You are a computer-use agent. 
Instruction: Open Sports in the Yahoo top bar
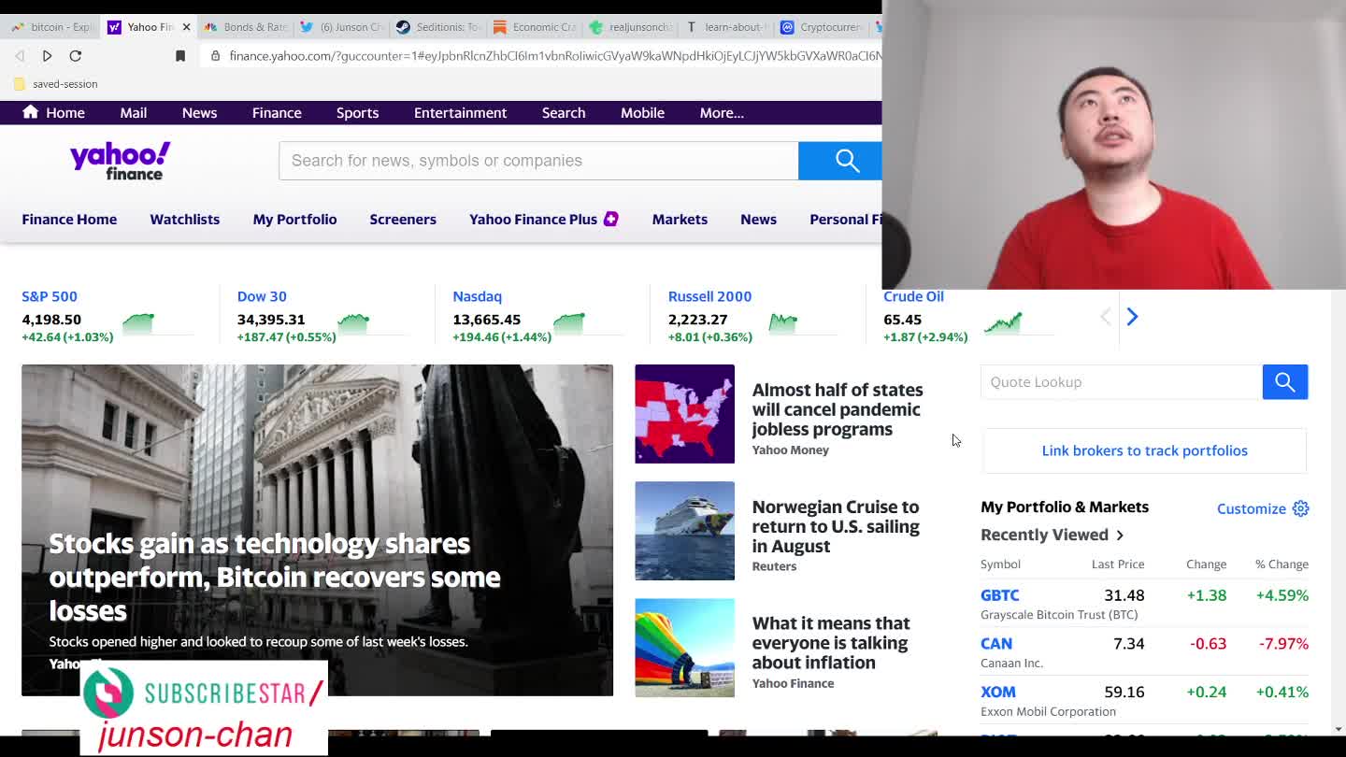357,113
